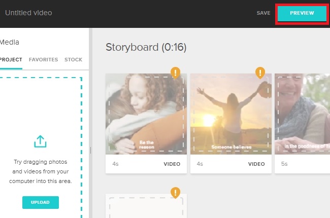Open the FAVORITES media tab
Viewport: 330px width, 218px height.
coord(43,60)
